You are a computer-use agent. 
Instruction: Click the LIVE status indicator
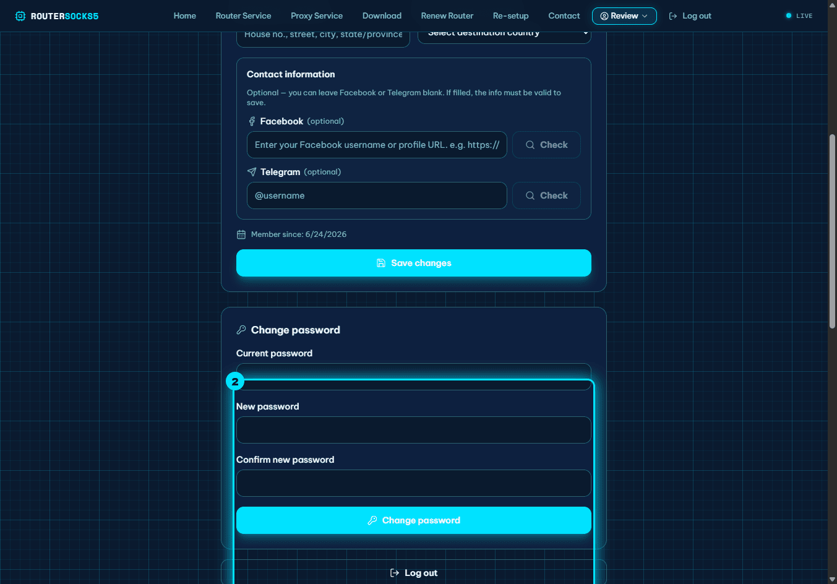(799, 16)
